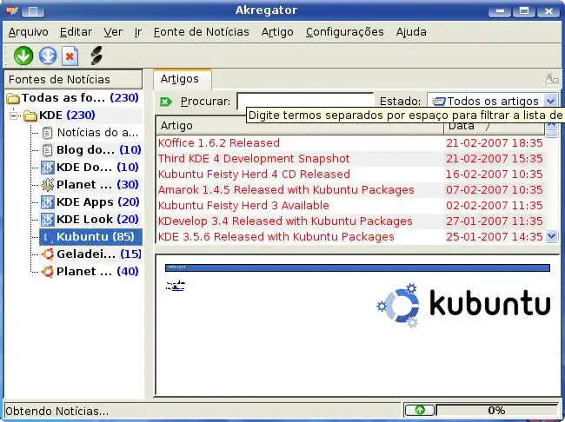Collapse the KDE folder tree node
Viewport: 565px width, 422px height.
(x=14, y=115)
